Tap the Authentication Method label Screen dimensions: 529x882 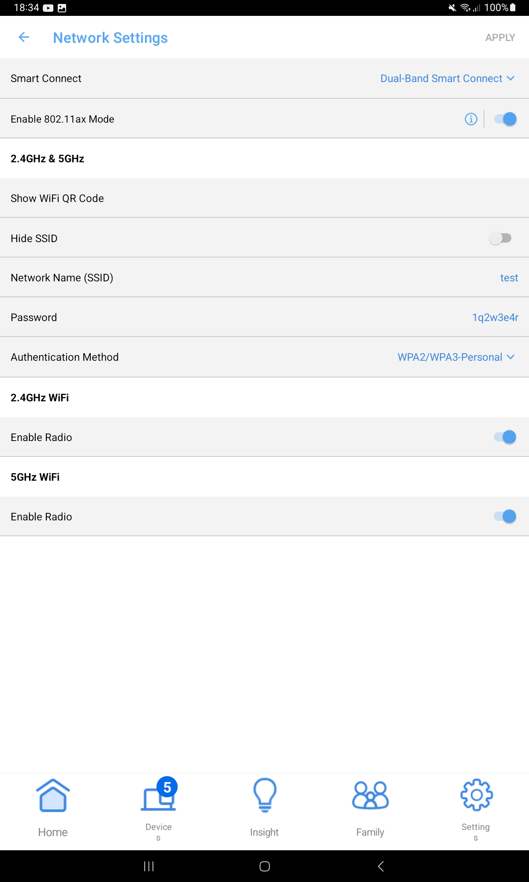[64, 357]
